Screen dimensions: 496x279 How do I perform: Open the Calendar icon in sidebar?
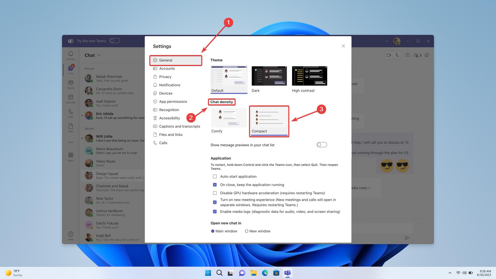71,99
